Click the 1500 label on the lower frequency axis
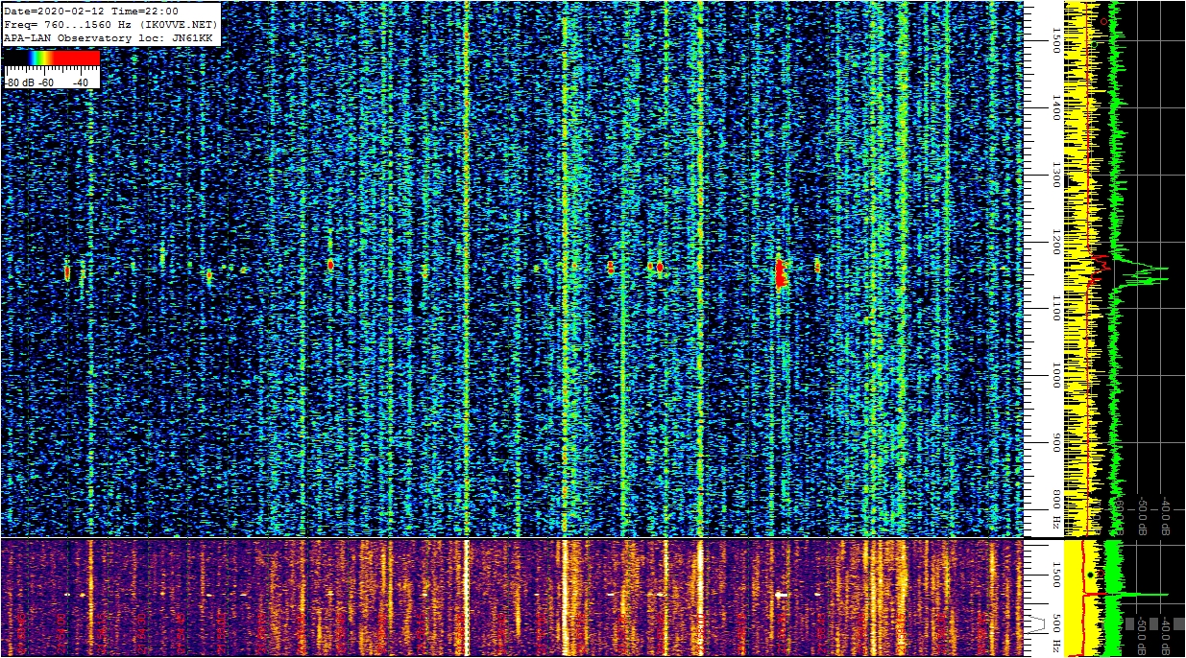The width and height of the screenshot is (1186, 658). tap(1056, 574)
